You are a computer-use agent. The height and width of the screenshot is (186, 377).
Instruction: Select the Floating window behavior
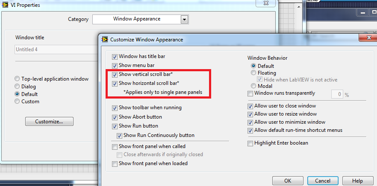coord(254,73)
